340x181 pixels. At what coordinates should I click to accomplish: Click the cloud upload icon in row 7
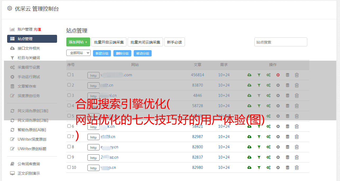click(249, 137)
